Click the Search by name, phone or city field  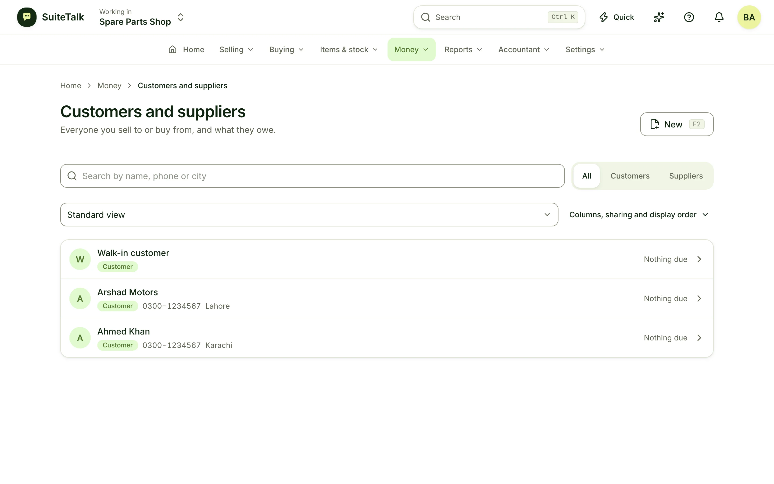pos(313,176)
